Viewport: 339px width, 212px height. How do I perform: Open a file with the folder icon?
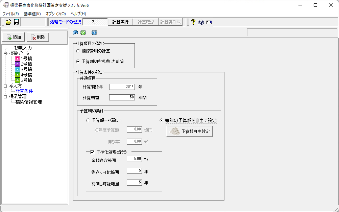click(x=8, y=22)
